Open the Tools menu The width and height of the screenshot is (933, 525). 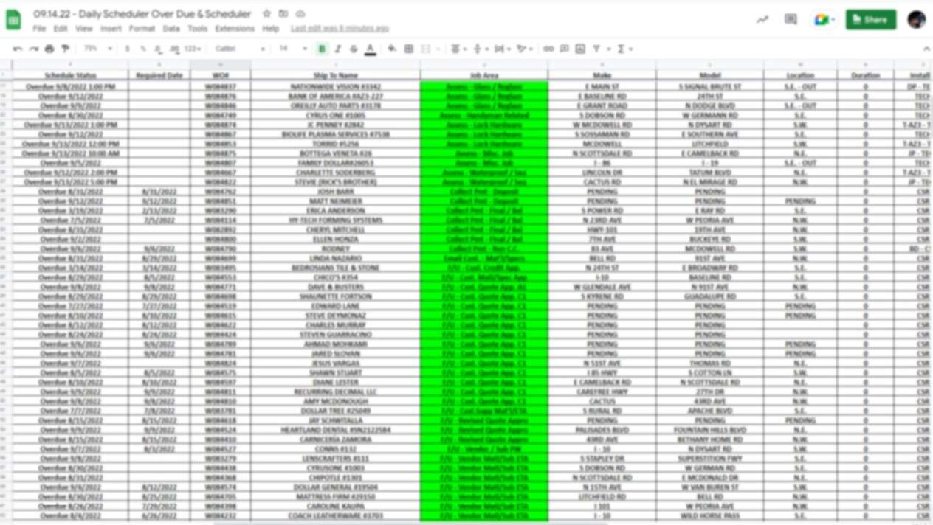(x=197, y=29)
